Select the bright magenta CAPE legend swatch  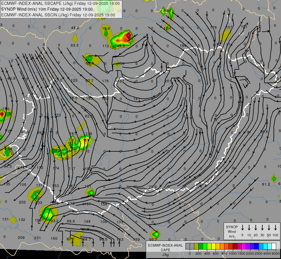pyautogui.click(x=244, y=246)
